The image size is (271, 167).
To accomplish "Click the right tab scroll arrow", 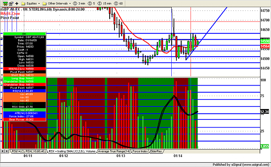I will (7, 151).
